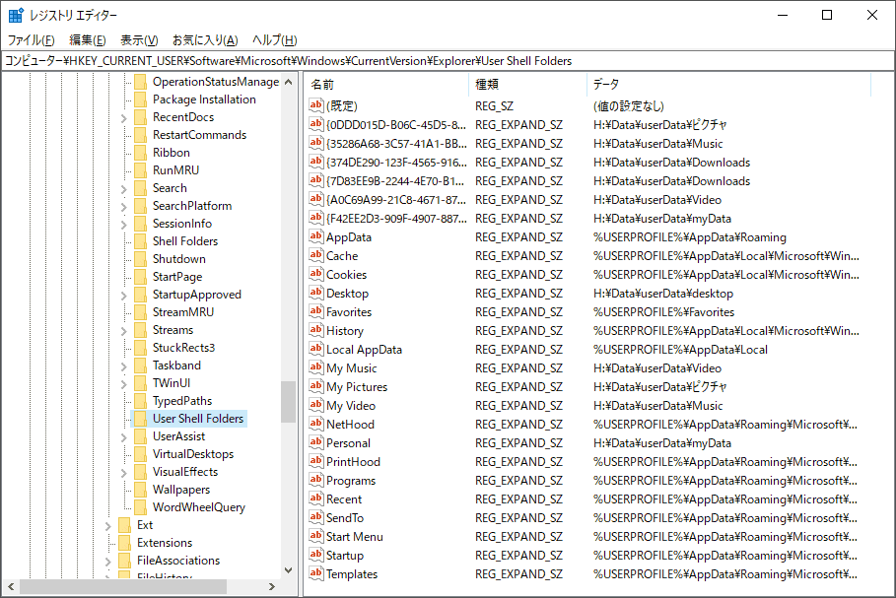Expand the RecentDocs tree node

point(123,118)
